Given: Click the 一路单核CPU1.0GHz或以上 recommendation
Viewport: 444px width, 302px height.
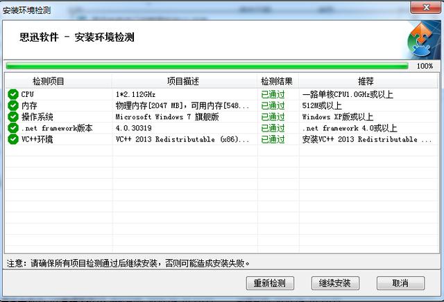Looking at the screenshot, I should pyautogui.click(x=348, y=94).
